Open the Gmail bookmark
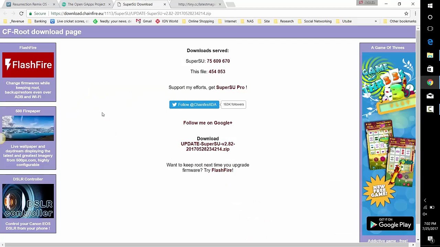The height and width of the screenshot is (247, 440). [x=144, y=21]
